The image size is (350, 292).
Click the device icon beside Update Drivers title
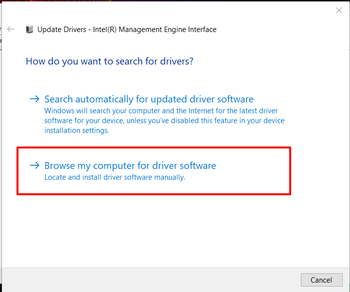[30, 30]
